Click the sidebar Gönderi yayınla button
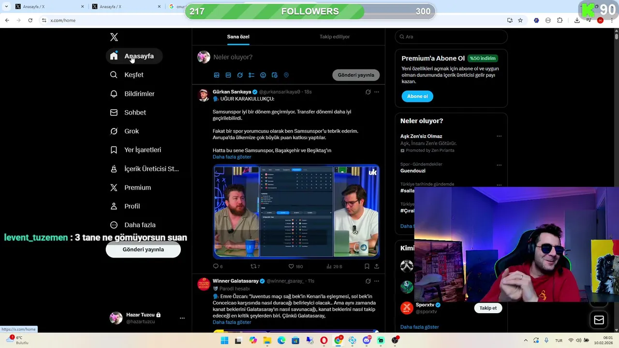Viewport: 619px width, 348px height. click(x=143, y=249)
